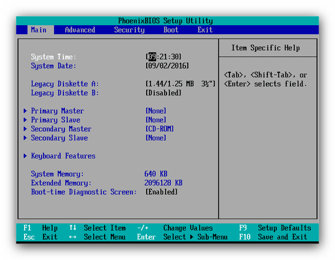Click the Secondary Master CD-ROM value
Image resolution: width=335 pixels, height=260 pixels.
[x=160, y=129]
